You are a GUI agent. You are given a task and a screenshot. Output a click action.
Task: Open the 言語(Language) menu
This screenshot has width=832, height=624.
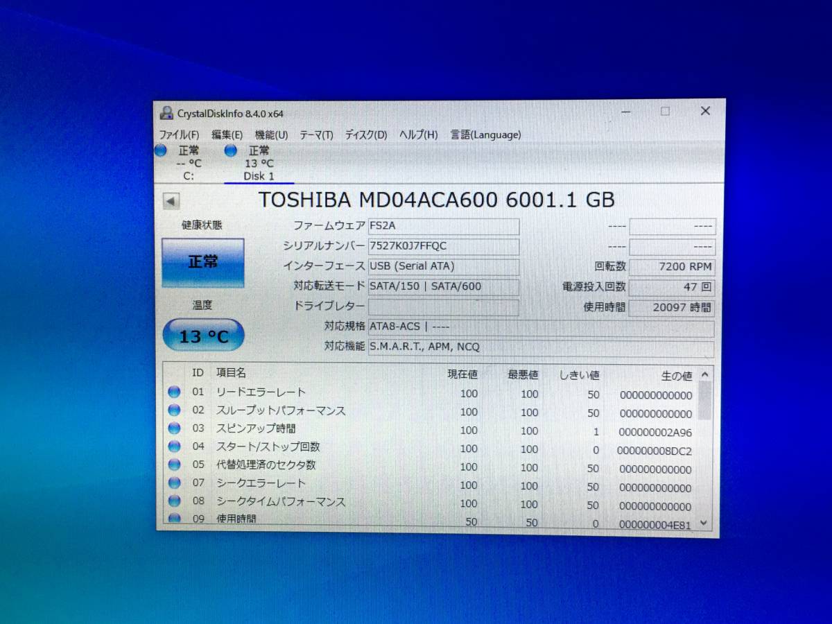pos(485,135)
